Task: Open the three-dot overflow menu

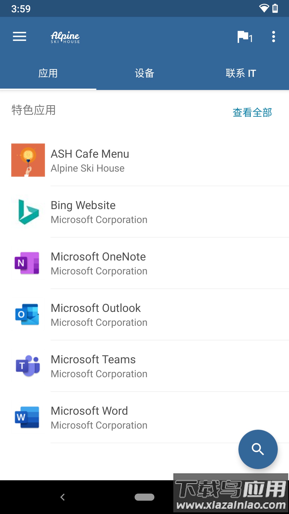Action: pyautogui.click(x=273, y=37)
